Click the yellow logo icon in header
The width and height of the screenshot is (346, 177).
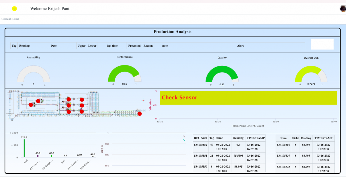(14, 9)
